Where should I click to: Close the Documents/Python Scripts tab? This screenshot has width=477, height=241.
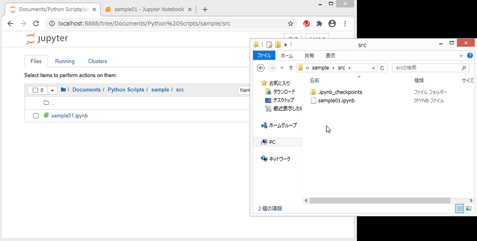94,10
